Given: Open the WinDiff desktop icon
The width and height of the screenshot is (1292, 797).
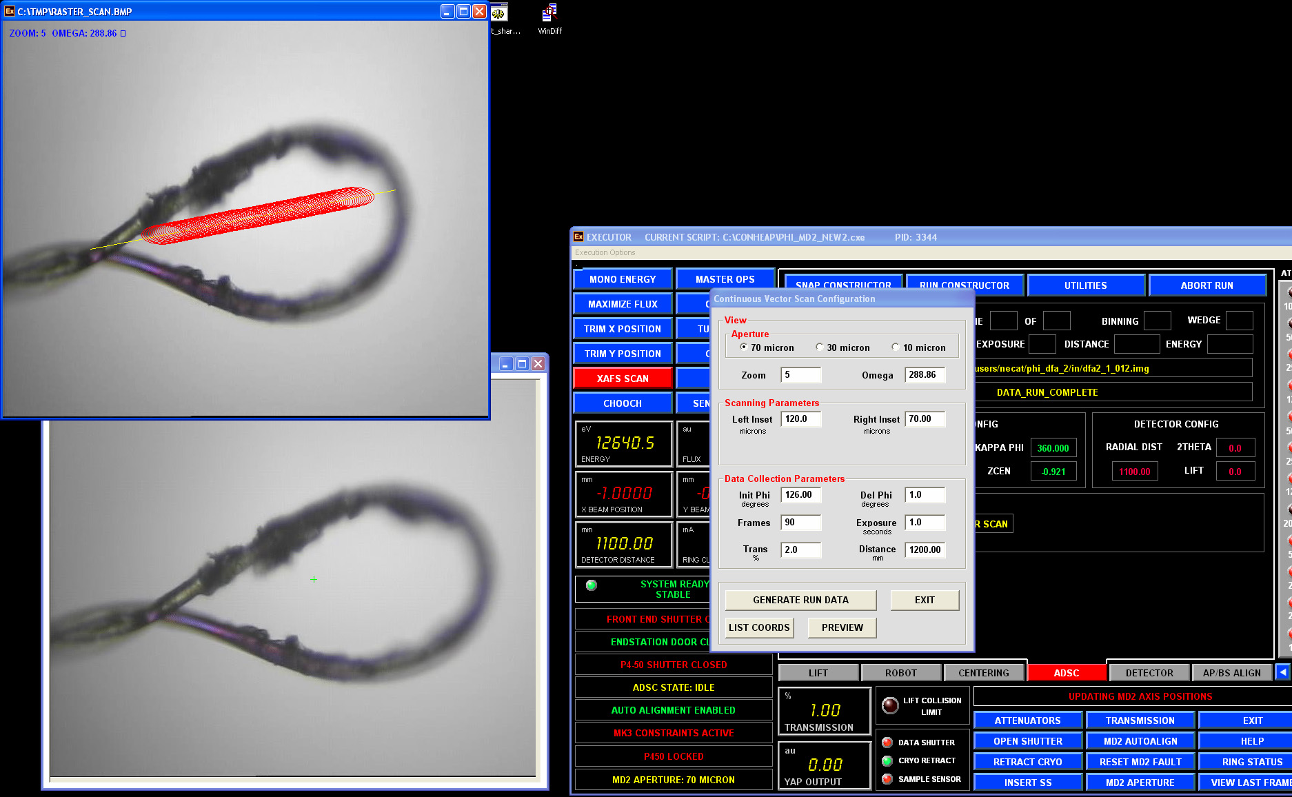Looking at the screenshot, I should coord(549,14).
